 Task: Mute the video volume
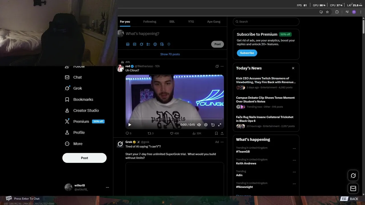[199, 125]
